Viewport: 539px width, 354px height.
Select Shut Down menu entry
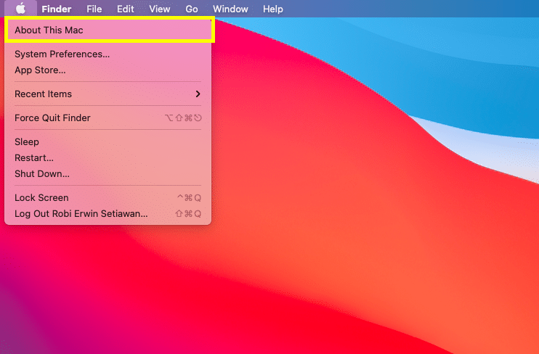pyautogui.click(x=108, y=174)
